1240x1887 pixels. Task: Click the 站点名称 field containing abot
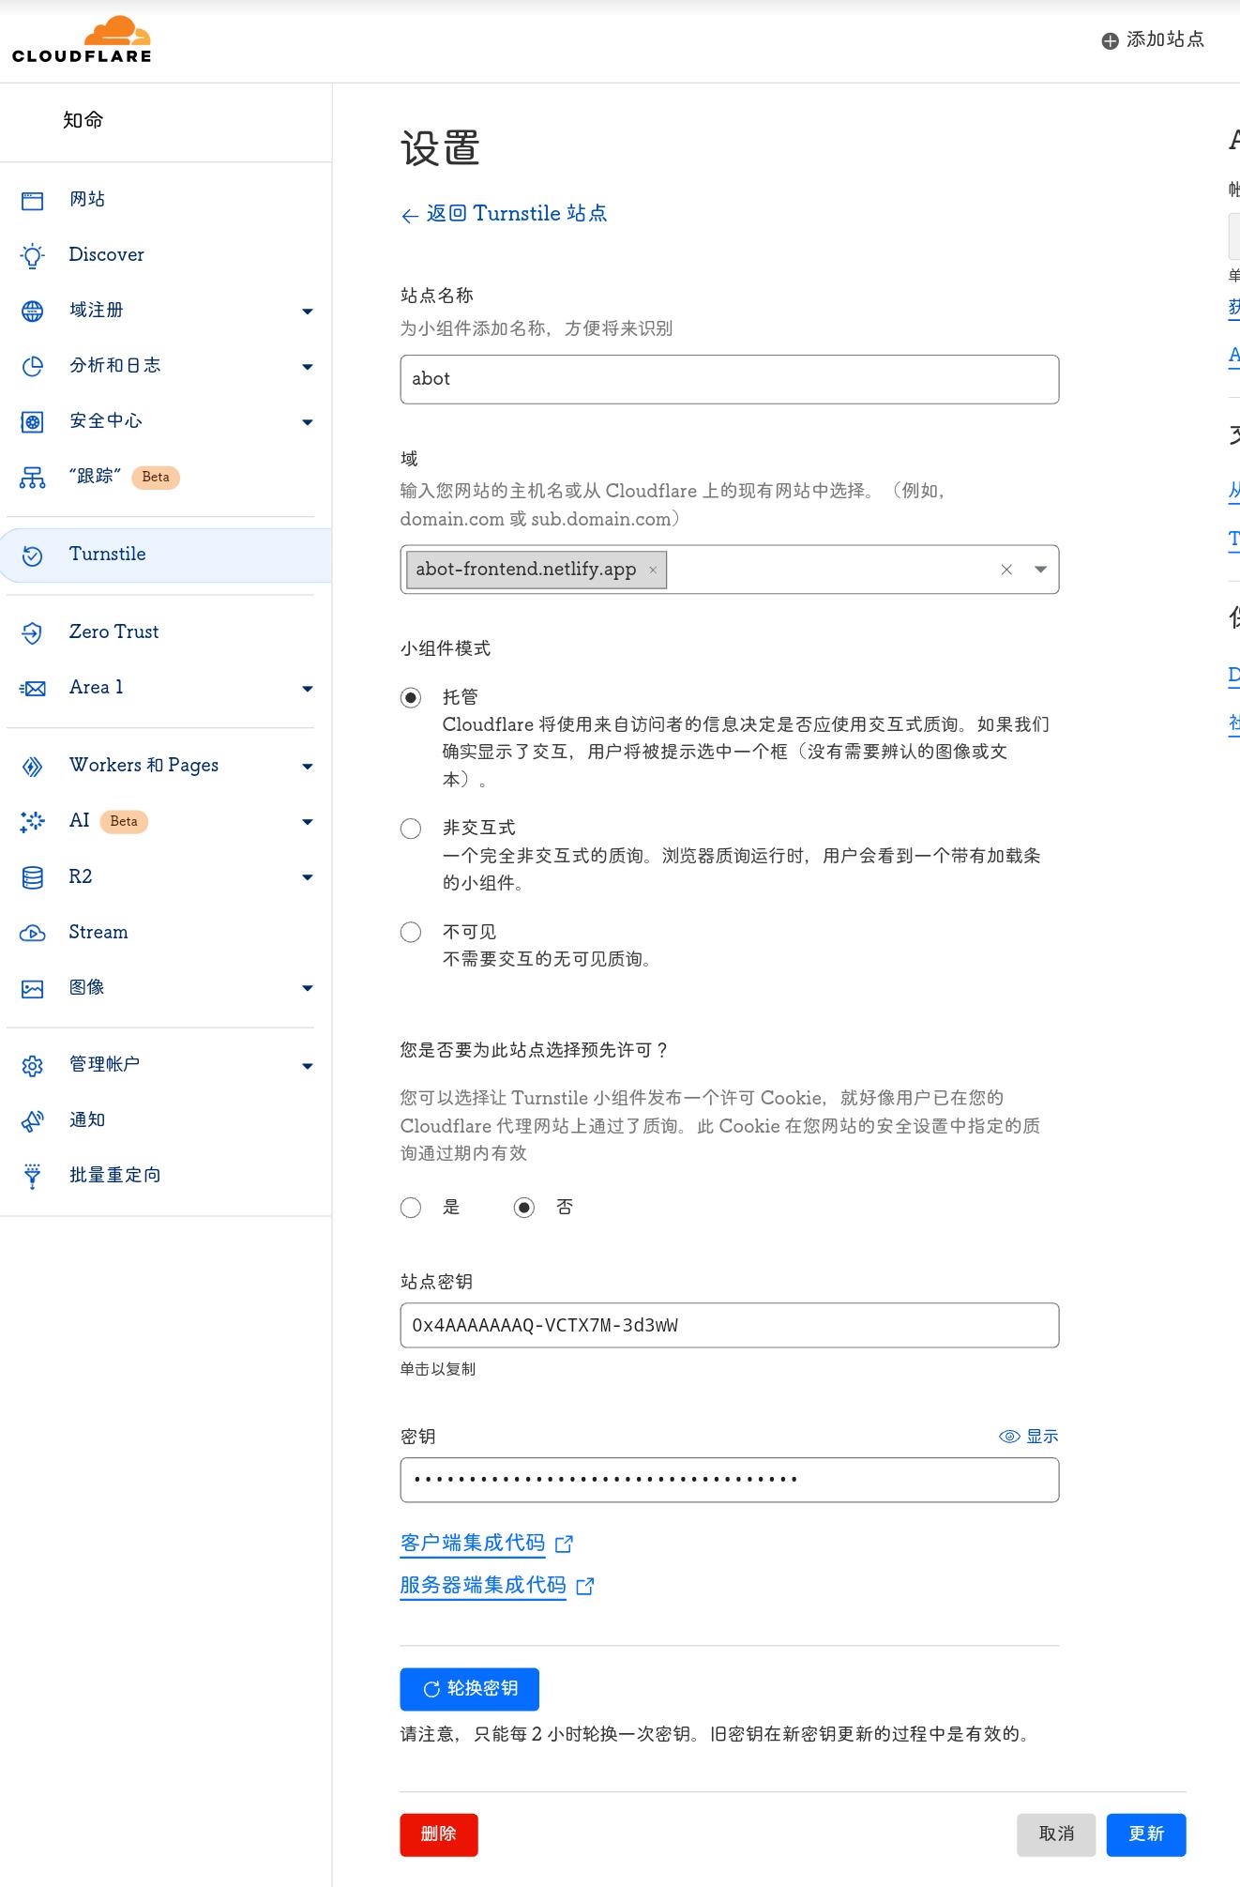click(730, 379)
